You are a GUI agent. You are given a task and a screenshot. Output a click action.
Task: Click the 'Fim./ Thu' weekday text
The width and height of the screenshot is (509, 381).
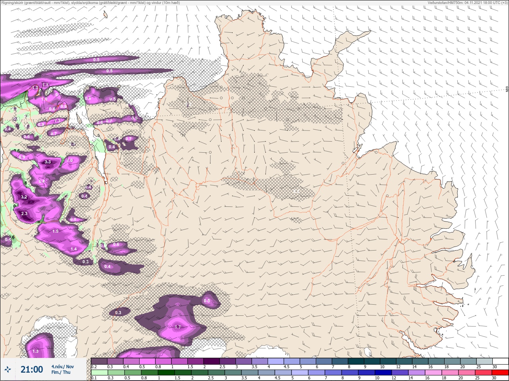(61, 372)
